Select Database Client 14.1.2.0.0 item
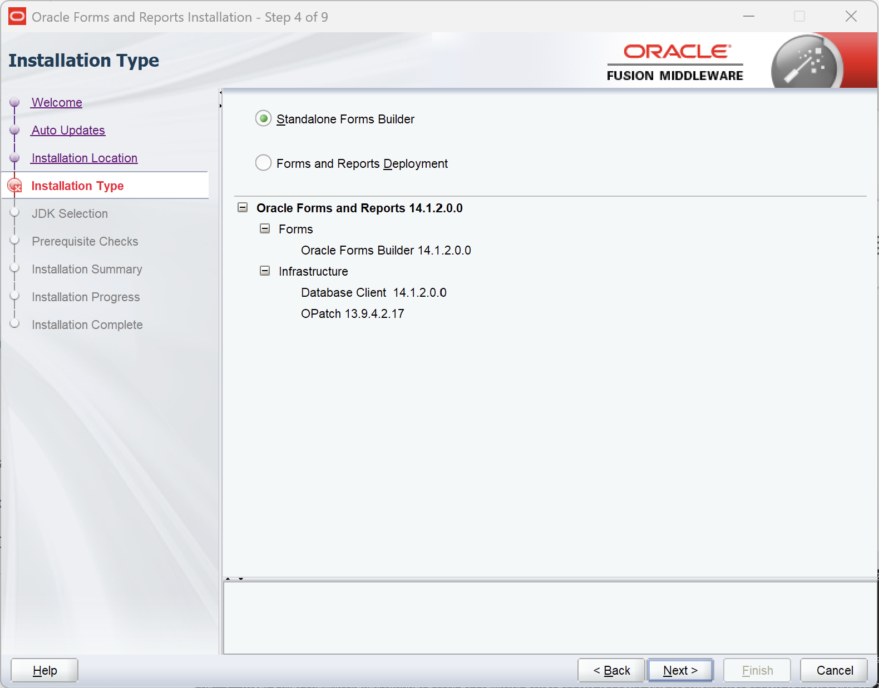 coord(373,293)
